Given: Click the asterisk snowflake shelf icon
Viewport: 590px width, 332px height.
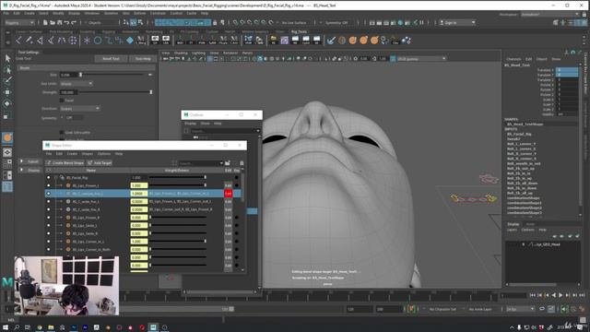Looking at the screenshot, I should click(87, 40).
